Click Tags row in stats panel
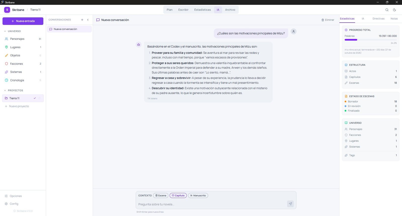This screenshot has width=402, height=216. coord(371,155)
